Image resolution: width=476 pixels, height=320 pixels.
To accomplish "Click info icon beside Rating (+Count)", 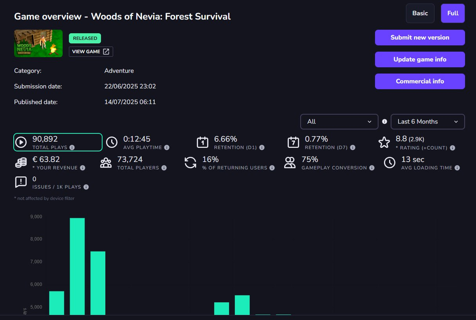I will pos(453,148).
